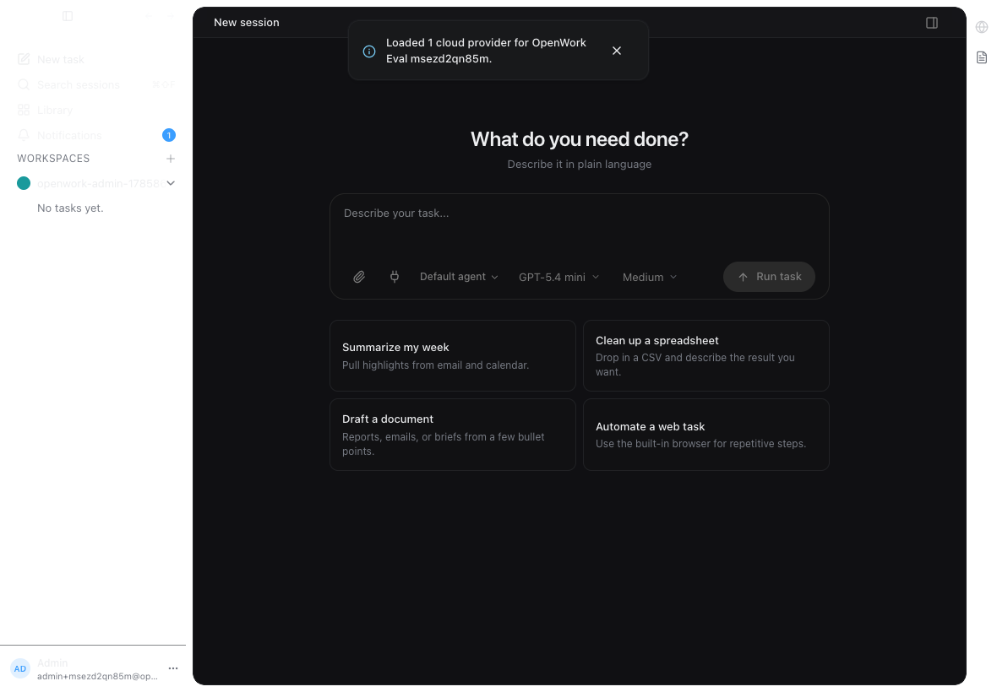The width and height of the screenshot is (997, 692).
Task: Open the GPT-5.4 mini model dropdown
Action: [558, 277]
